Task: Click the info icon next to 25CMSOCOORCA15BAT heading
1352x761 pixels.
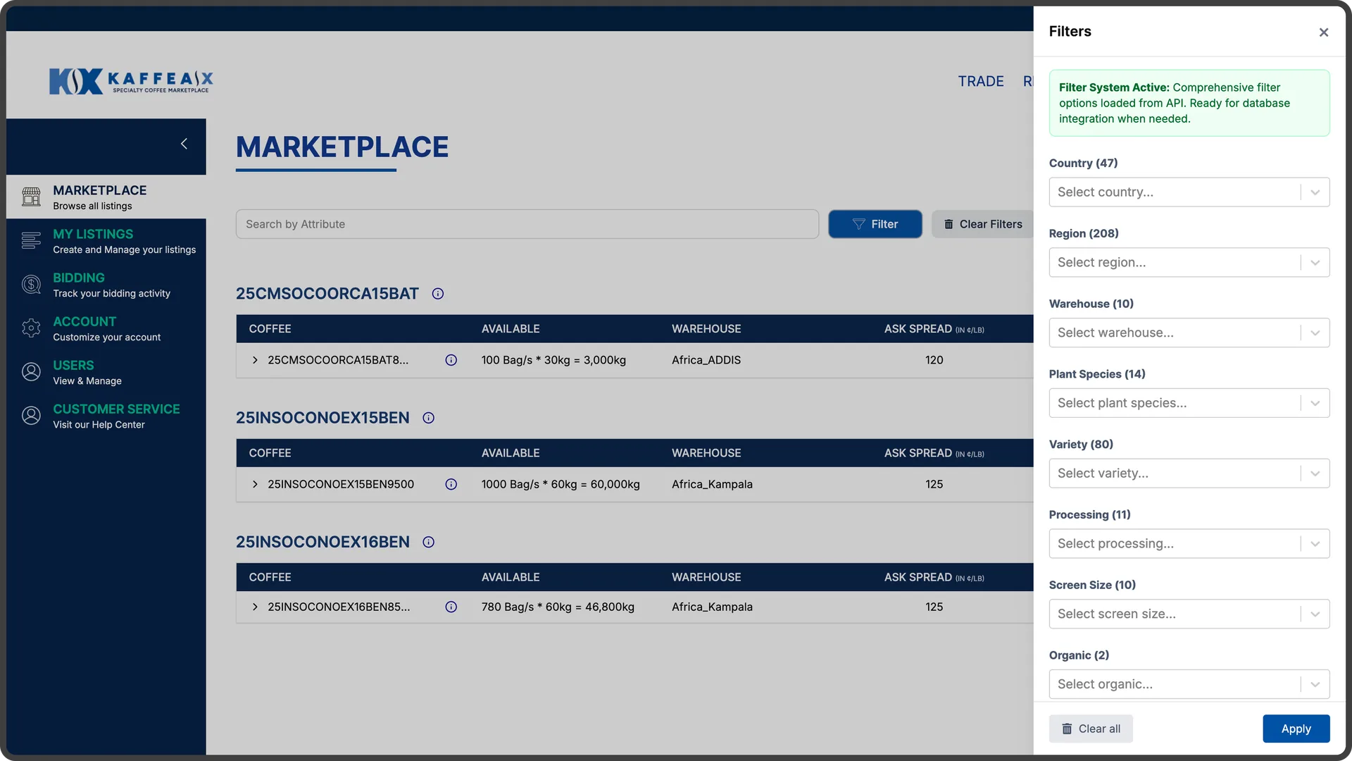Action: point(437,293)
